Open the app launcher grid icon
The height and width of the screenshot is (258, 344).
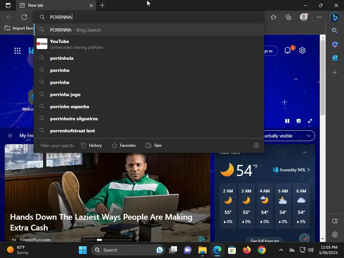[17, 51]
